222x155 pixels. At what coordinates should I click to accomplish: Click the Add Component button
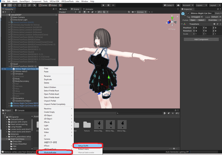coord(201,39)
